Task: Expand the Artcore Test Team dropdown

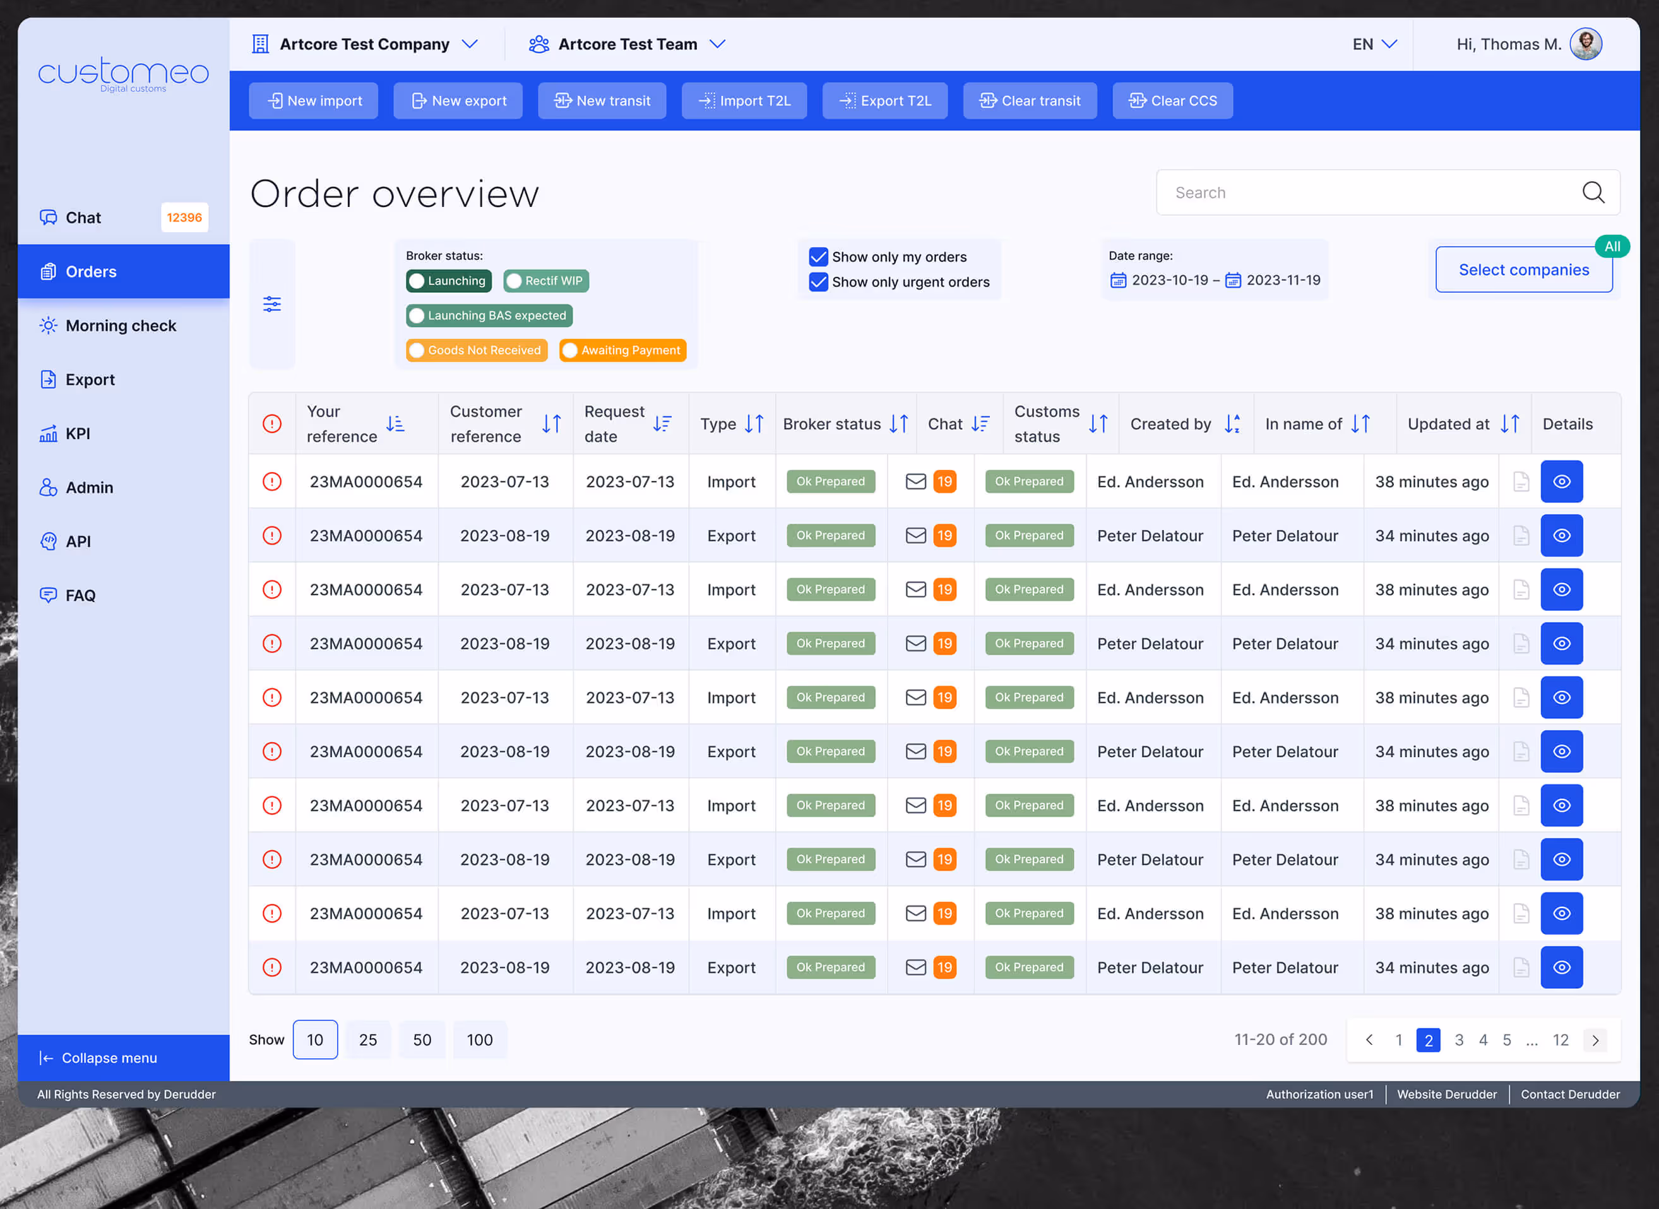Action: (x=718, y=44)
